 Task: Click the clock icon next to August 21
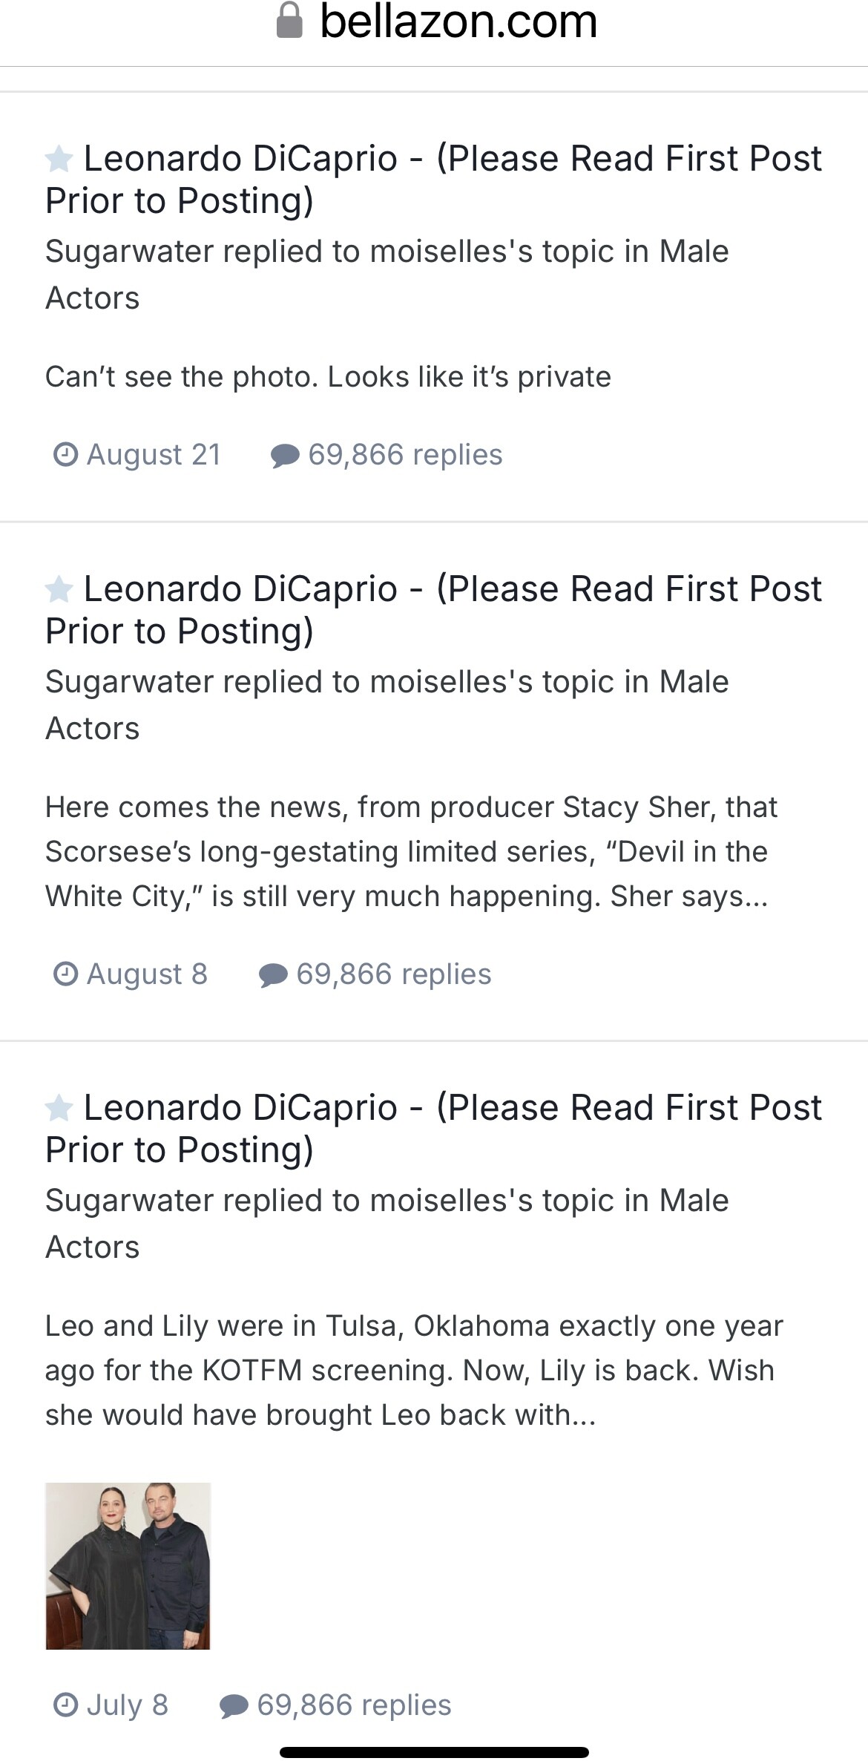66,454
